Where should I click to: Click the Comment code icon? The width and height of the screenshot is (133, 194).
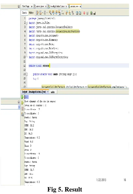click(x=91, y=13)
